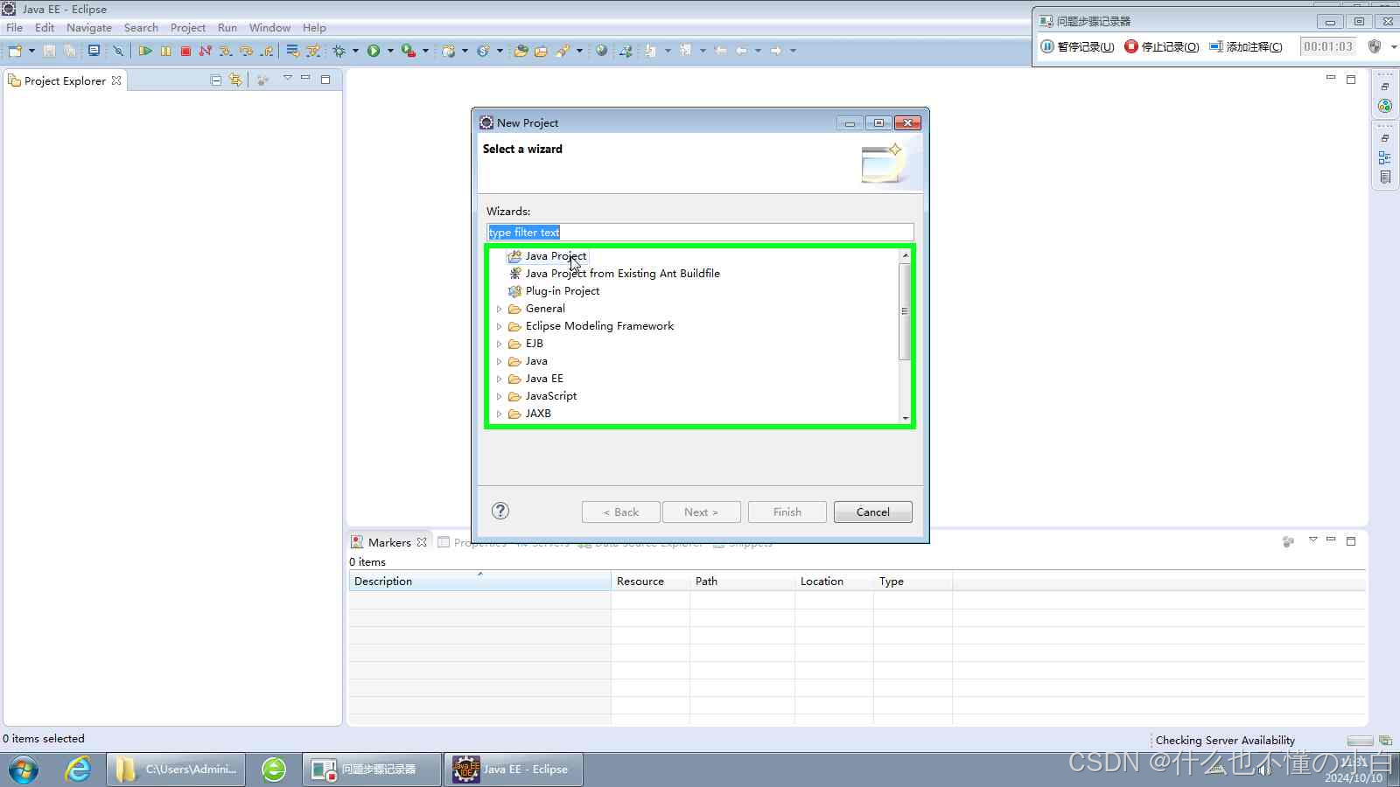The width and height of the screenshot is (1400, 787).
Task: Click Collapse All in Project Explorer
Action: coord(216,80)
